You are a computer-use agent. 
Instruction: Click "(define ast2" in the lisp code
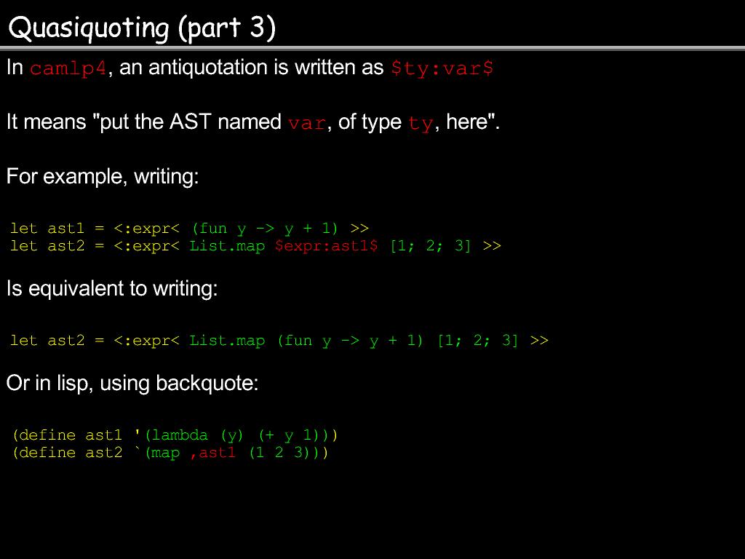67,453
